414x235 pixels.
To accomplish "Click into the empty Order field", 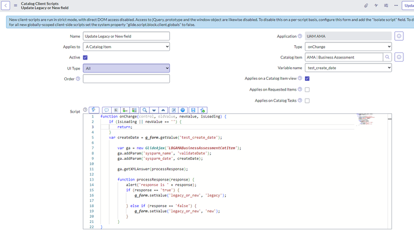I will [x=126, y=79].
